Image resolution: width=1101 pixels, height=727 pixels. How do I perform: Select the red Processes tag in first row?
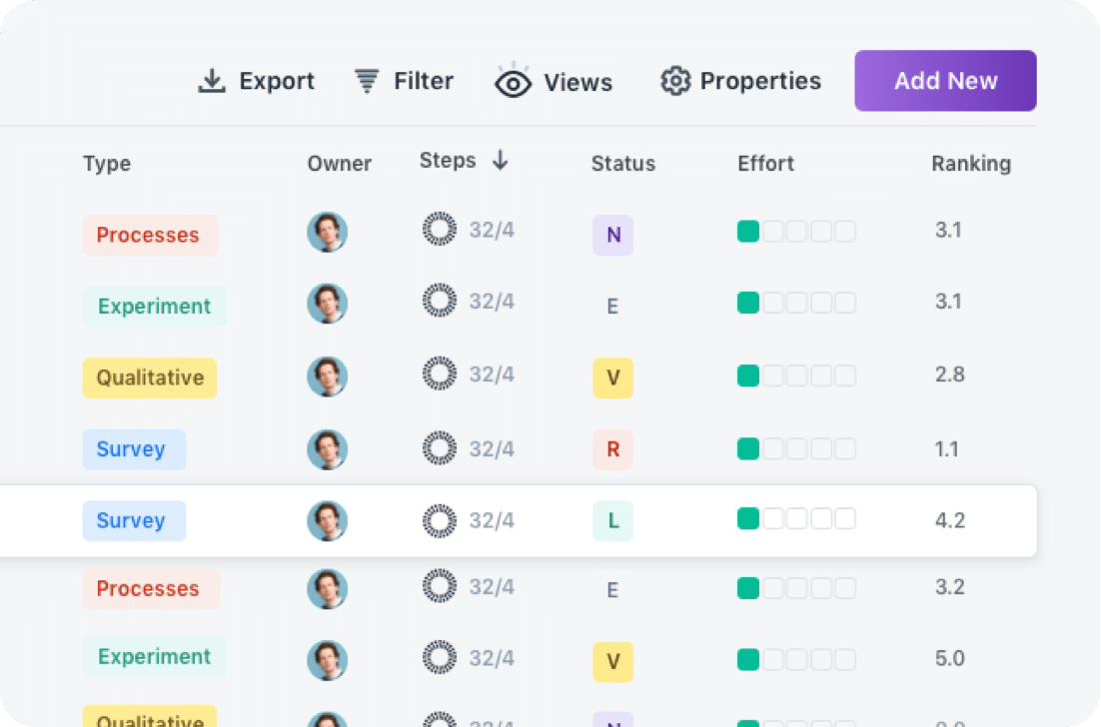coord(150,235)
